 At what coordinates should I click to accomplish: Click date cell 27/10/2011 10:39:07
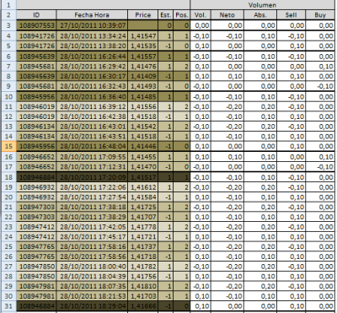(92, 25)
